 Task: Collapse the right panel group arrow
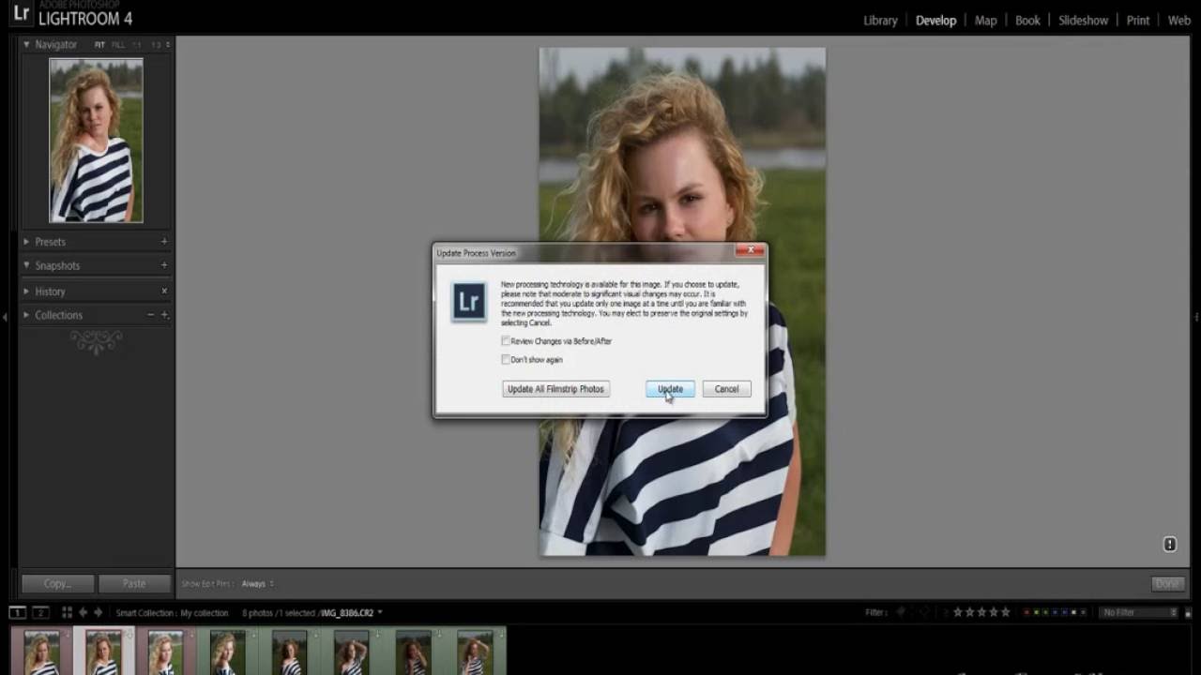pyautogui.click(x=1196, y=318)
